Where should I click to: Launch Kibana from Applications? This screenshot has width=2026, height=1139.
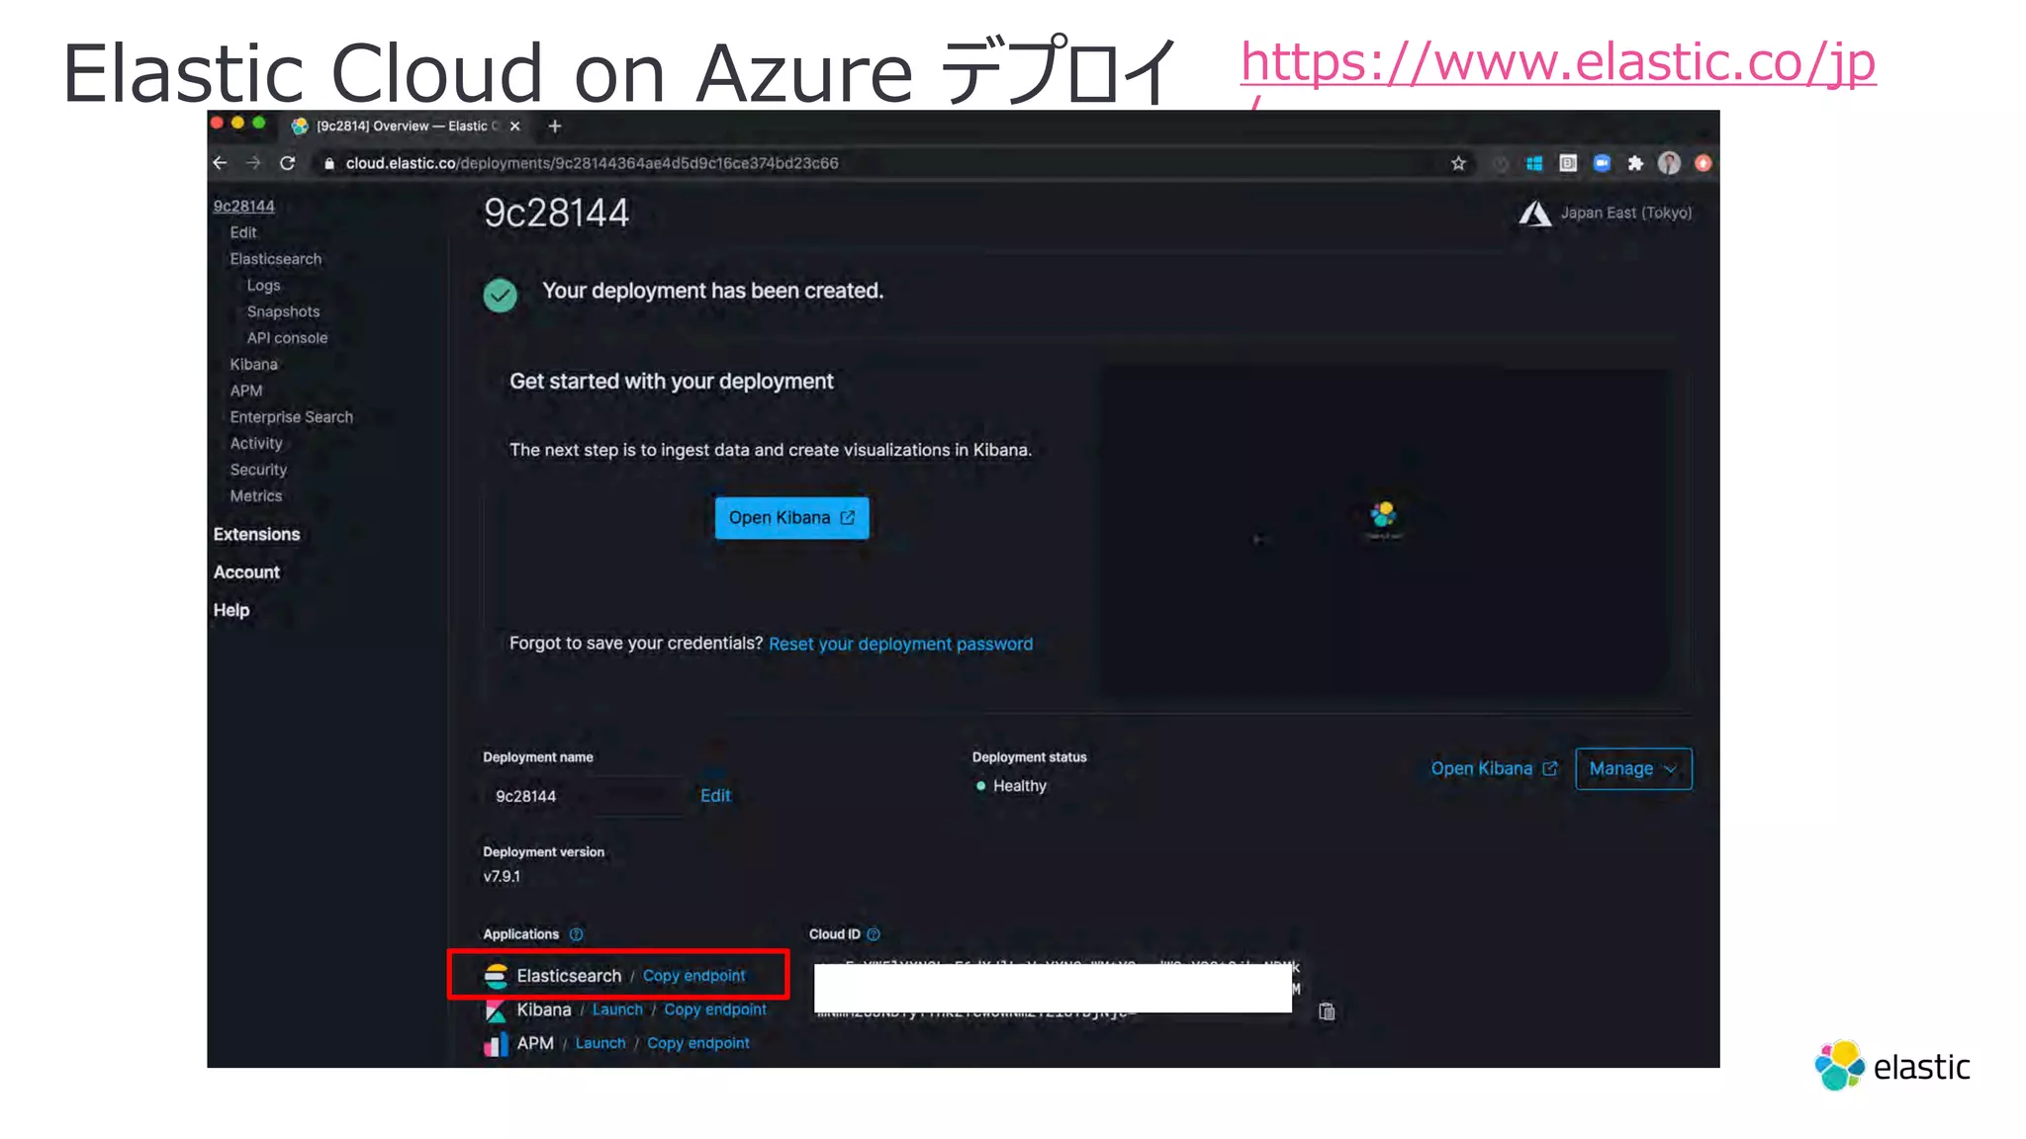[x=617, y=1009]
